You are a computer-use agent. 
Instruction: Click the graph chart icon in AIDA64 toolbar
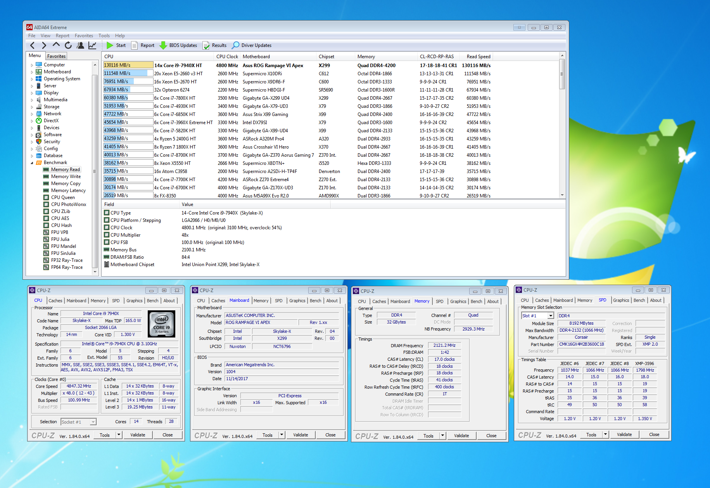(x=92, y=45)
